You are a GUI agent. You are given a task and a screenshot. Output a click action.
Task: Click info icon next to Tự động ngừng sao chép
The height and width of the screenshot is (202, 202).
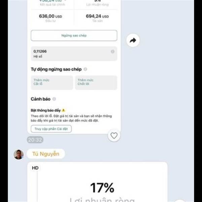85,69
